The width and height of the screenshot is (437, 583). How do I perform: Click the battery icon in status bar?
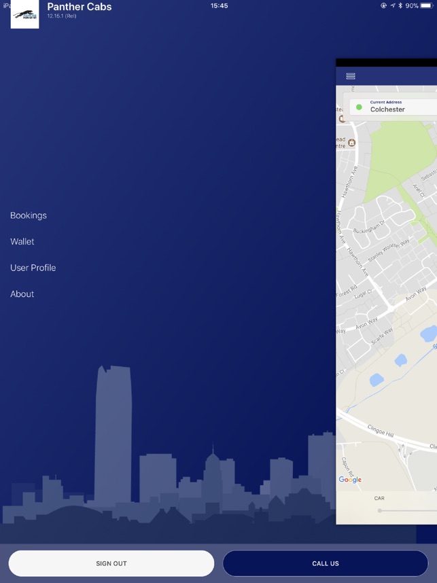click(427, 5)
